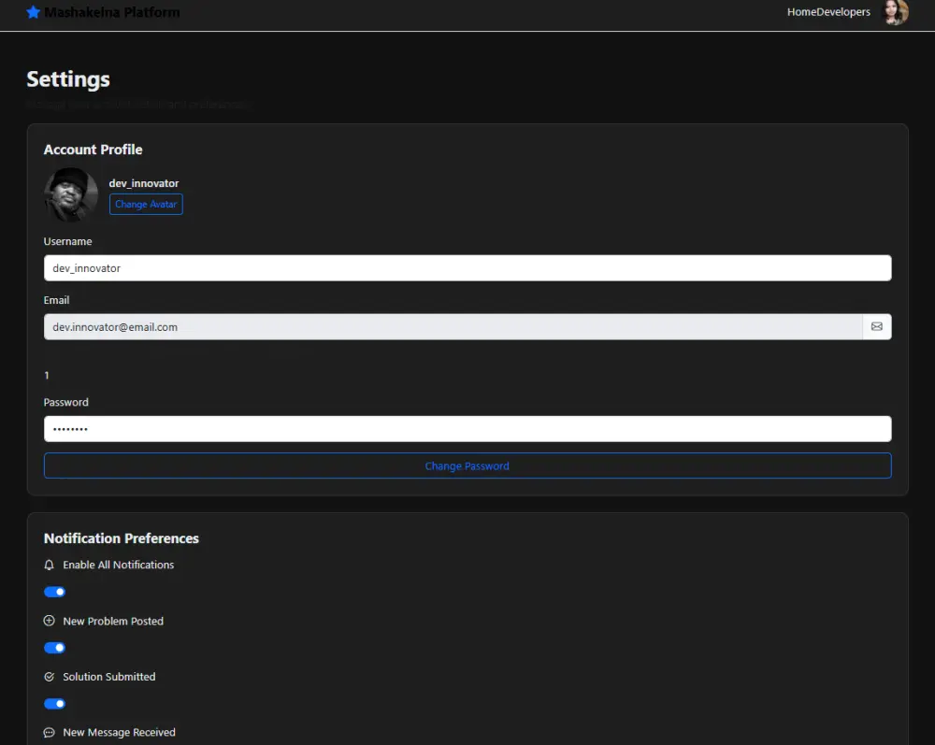Click the Email field label
The width and height of the screenshot is (935, 745).
pos(56,300)
